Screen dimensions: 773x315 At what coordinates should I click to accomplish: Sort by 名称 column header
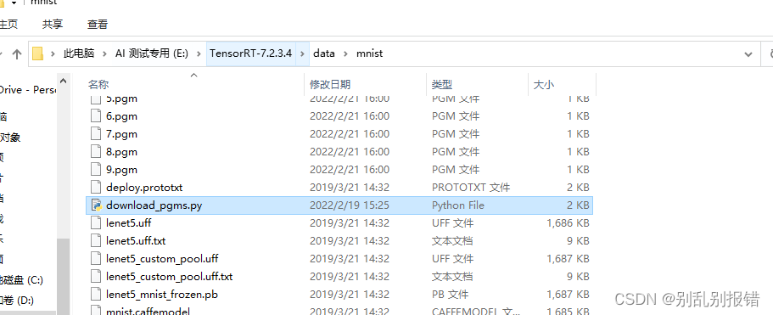pos(98,84)
